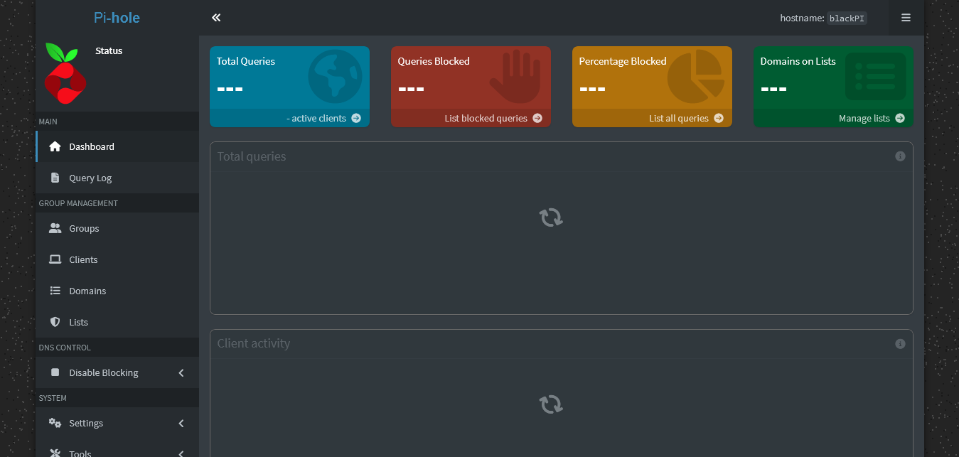Expand the Tools submenu chevron

(181, 453)
